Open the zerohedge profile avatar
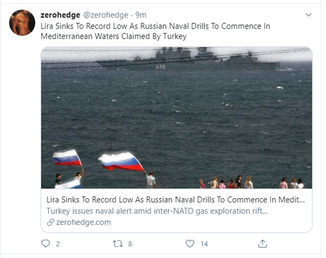Viewport: 326px width, 258px height. click(22, 23)
